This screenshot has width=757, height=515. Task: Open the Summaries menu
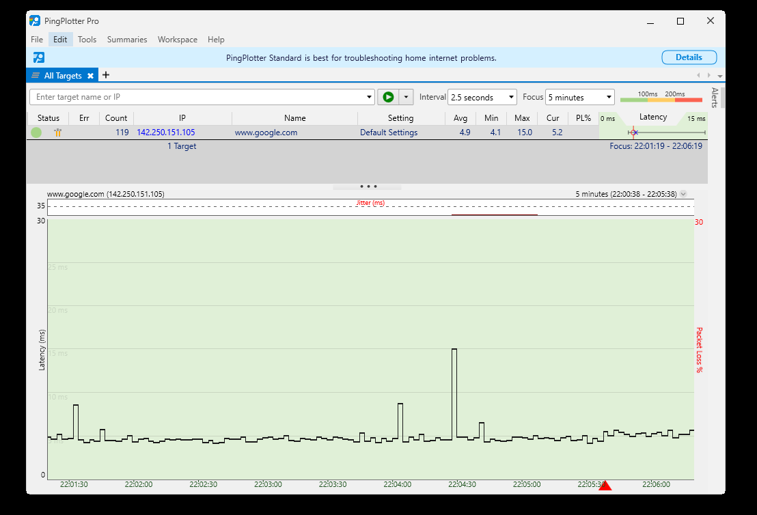127,40
